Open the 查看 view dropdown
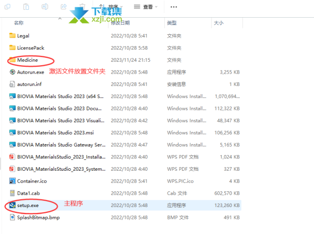Viewport: 314px width, 234px height. (x=146, y=7)
